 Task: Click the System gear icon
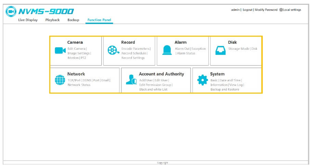[203, 80]
